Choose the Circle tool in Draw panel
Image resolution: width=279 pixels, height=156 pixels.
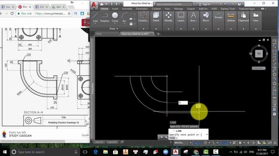(x=115, y=17)
